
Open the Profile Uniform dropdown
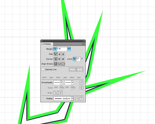72,99
